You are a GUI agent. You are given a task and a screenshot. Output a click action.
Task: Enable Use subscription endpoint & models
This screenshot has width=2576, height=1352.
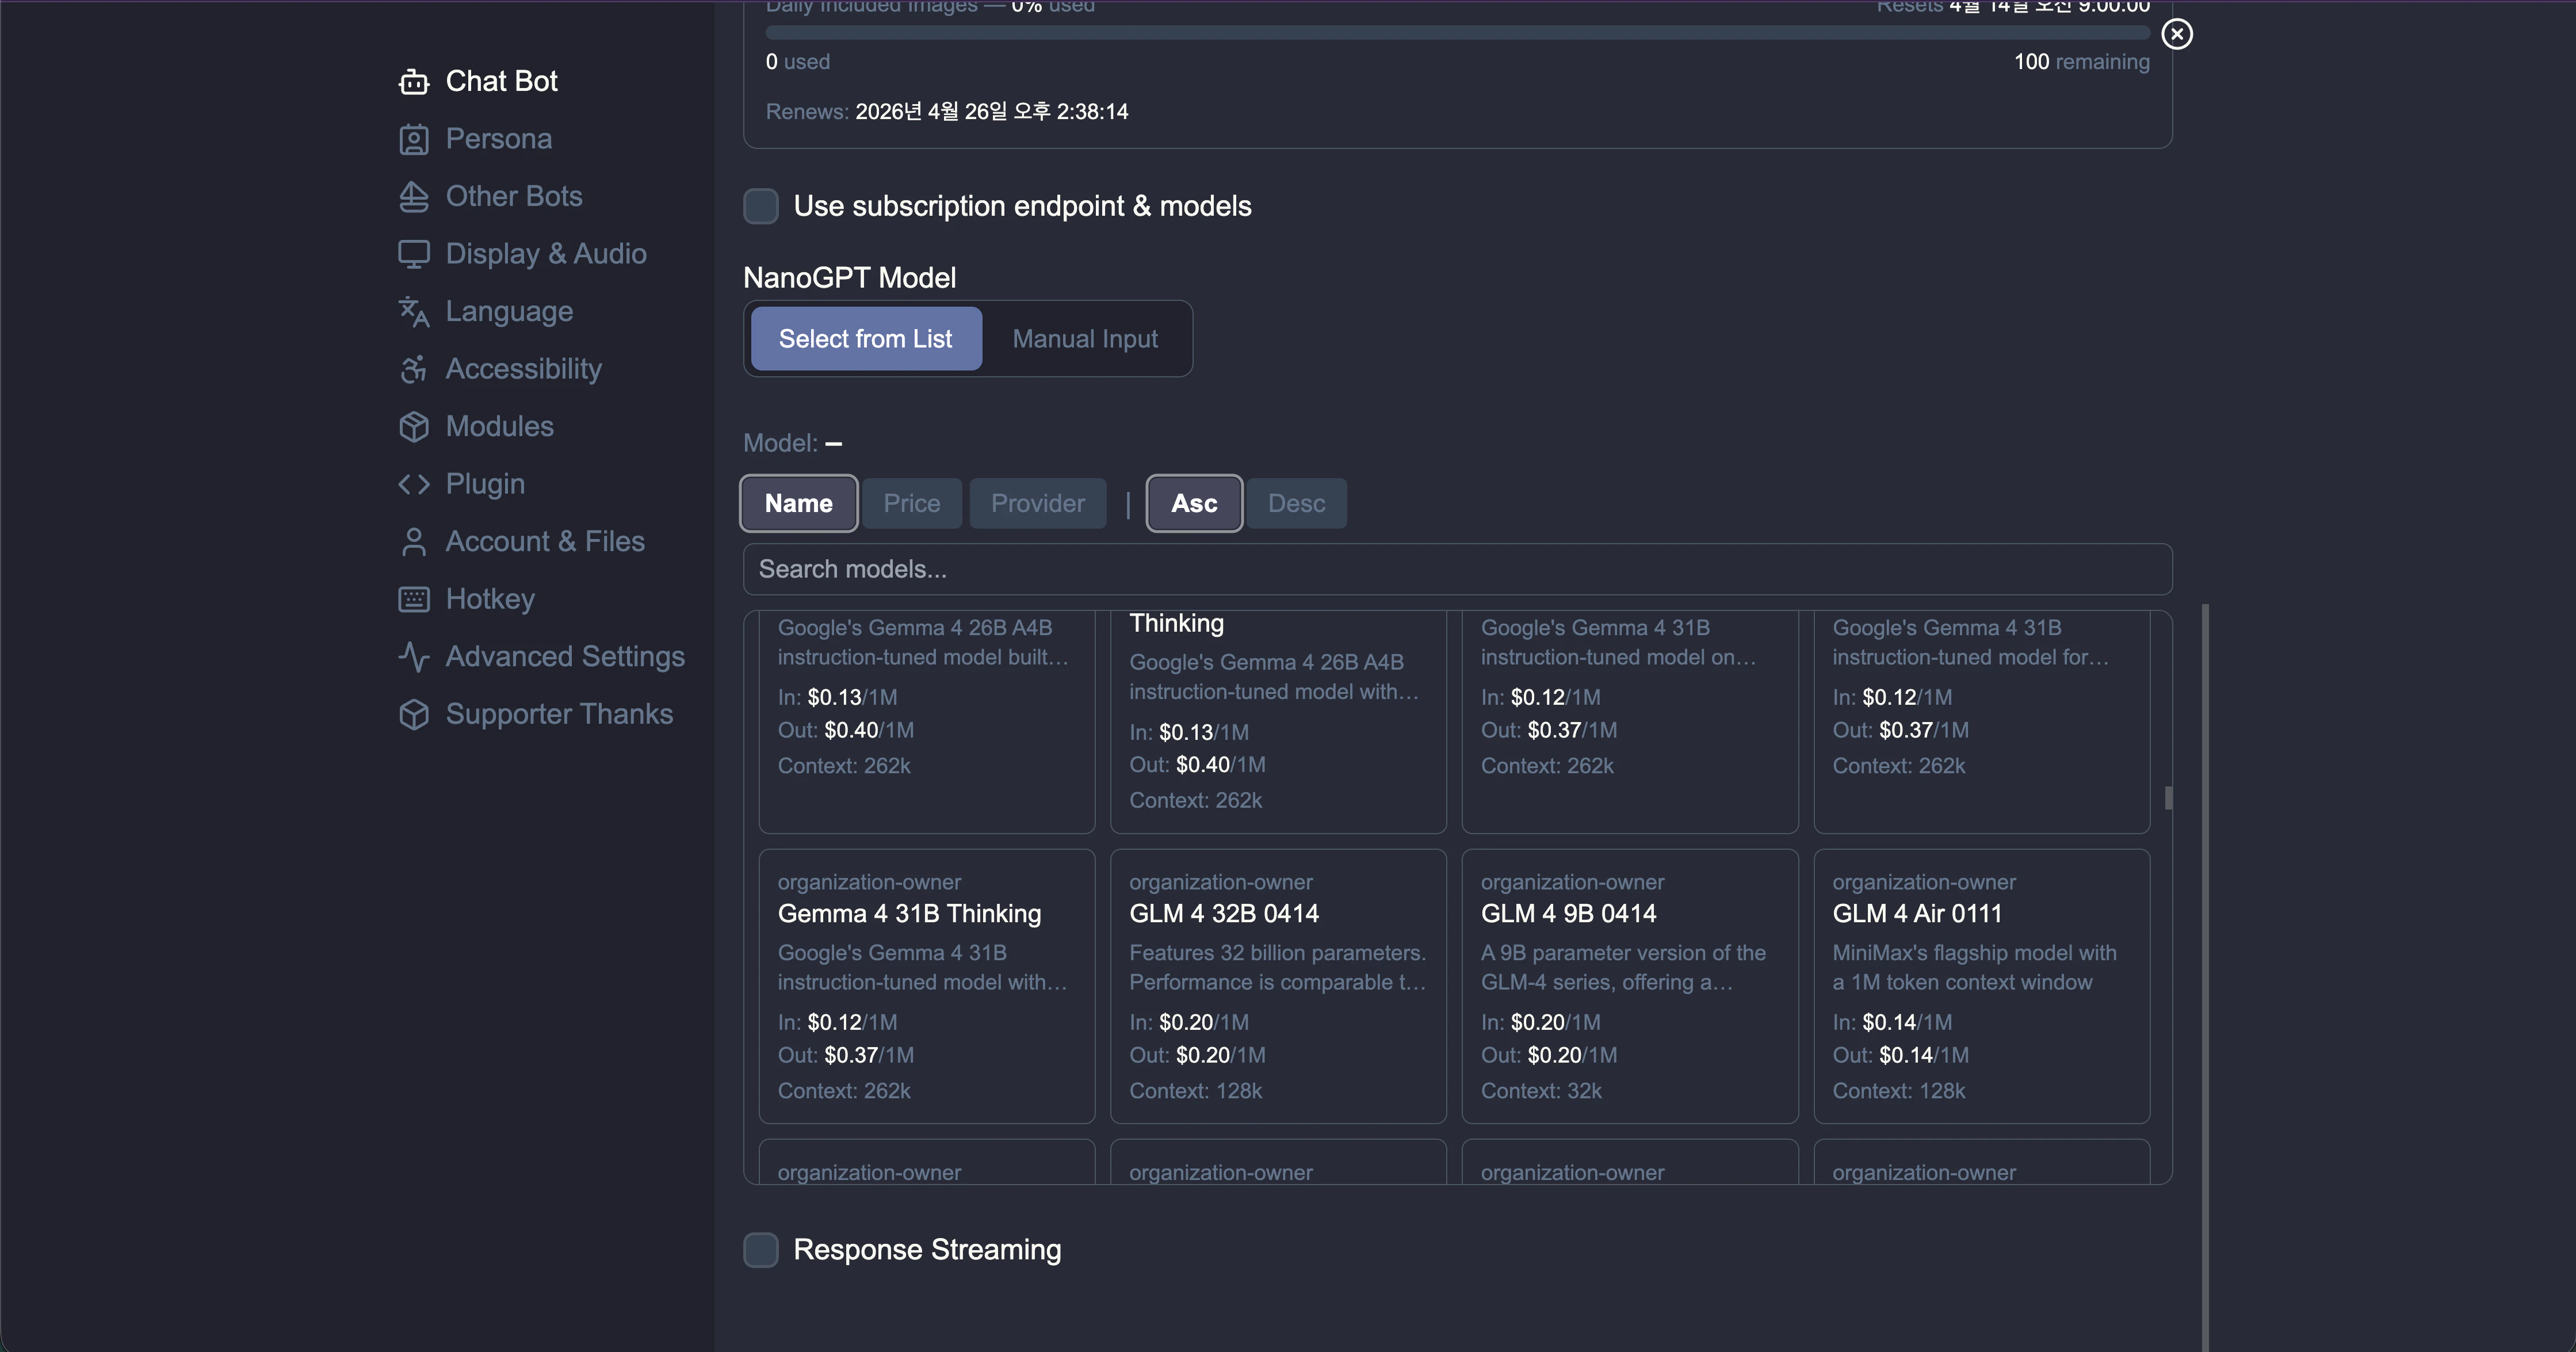(x=761, y=206)
